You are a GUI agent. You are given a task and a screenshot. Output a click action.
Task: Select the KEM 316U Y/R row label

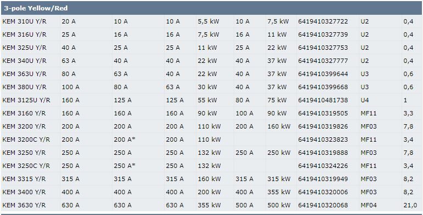coord(25,34)
